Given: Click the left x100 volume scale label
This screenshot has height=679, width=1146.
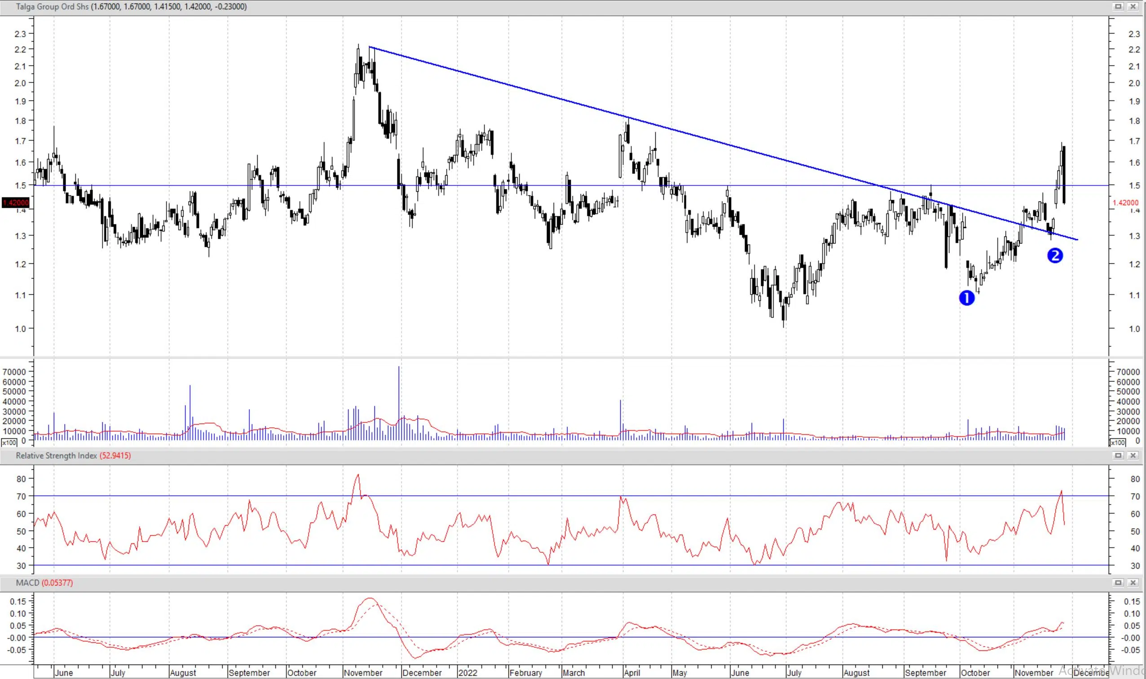Looking at the screenshot, I should point(9,442).
